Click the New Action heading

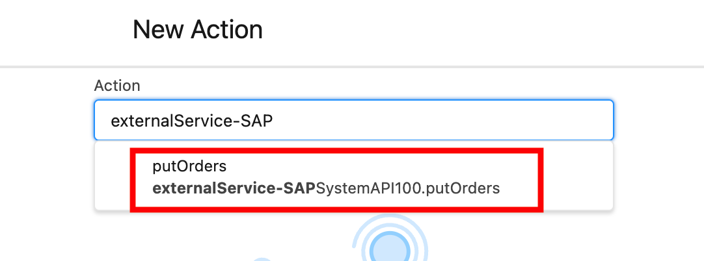197,29
